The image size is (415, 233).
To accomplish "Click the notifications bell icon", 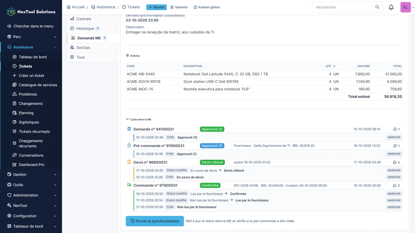I will [391, 7].
